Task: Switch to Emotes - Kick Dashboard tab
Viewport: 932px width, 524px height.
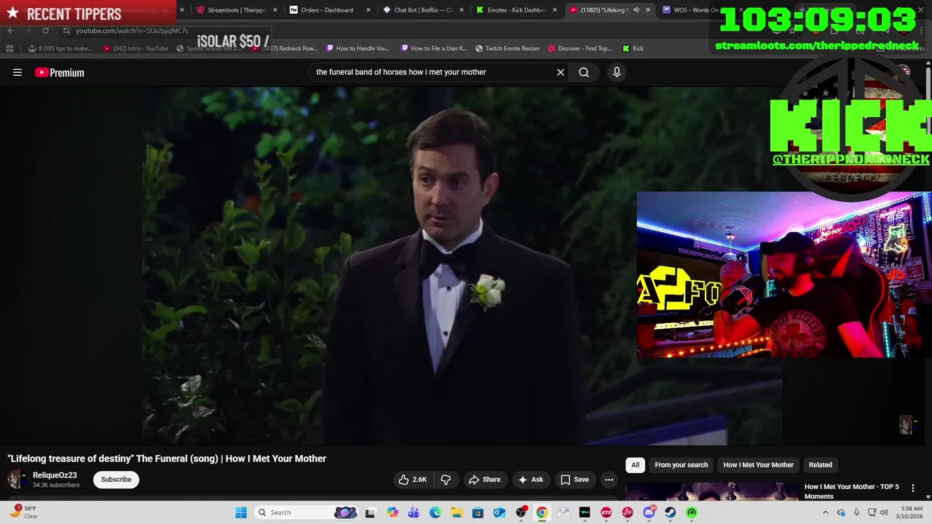Action: coord(517,10)
